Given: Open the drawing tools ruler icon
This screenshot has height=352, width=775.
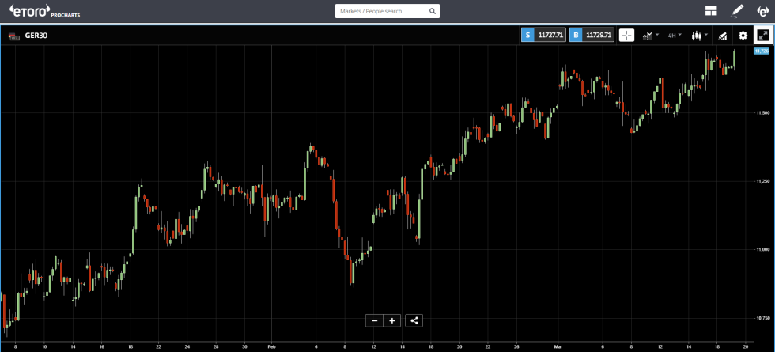Looking at the screenshot, I should [722, 35].
